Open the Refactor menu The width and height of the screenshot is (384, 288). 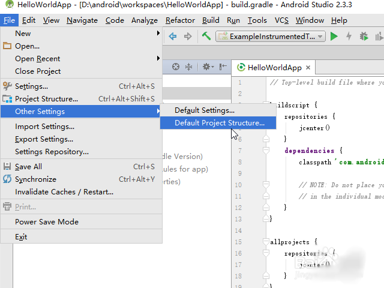[x=180, y=20]
